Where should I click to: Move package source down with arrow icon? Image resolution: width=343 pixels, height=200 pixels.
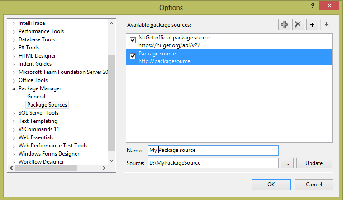pyautogui.click(x=326, y=24)
